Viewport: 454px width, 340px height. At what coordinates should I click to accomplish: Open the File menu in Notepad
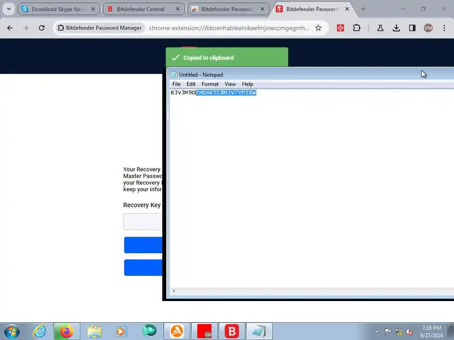(x=176, y=84)
